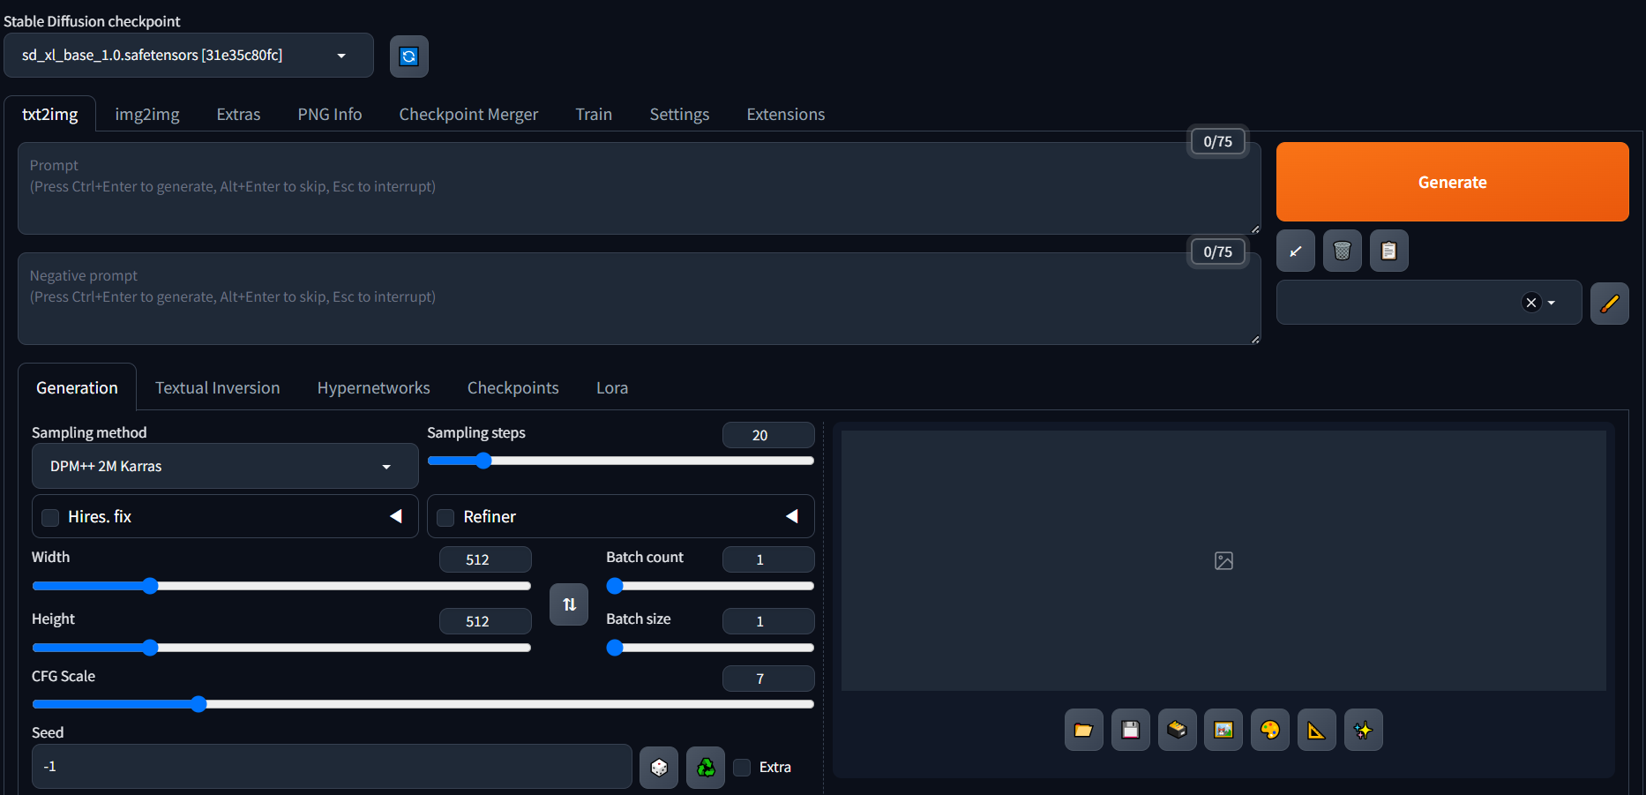This screenshot has height=795, width=1646.
Task: Click into the Negative prompt text area
Action: coord(639,298)
